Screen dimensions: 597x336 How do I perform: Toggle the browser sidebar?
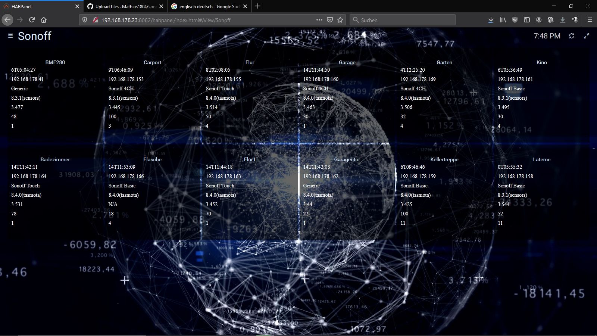tap(527, 20)
